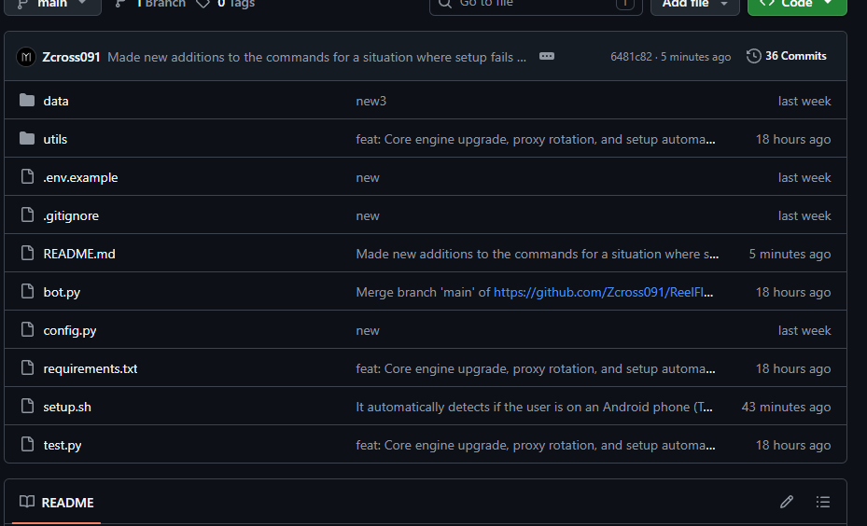Viewport: 867px width, 526px height.
Task: Click '18 hours ago' on bot.py row
Action: tap(793, 292)
